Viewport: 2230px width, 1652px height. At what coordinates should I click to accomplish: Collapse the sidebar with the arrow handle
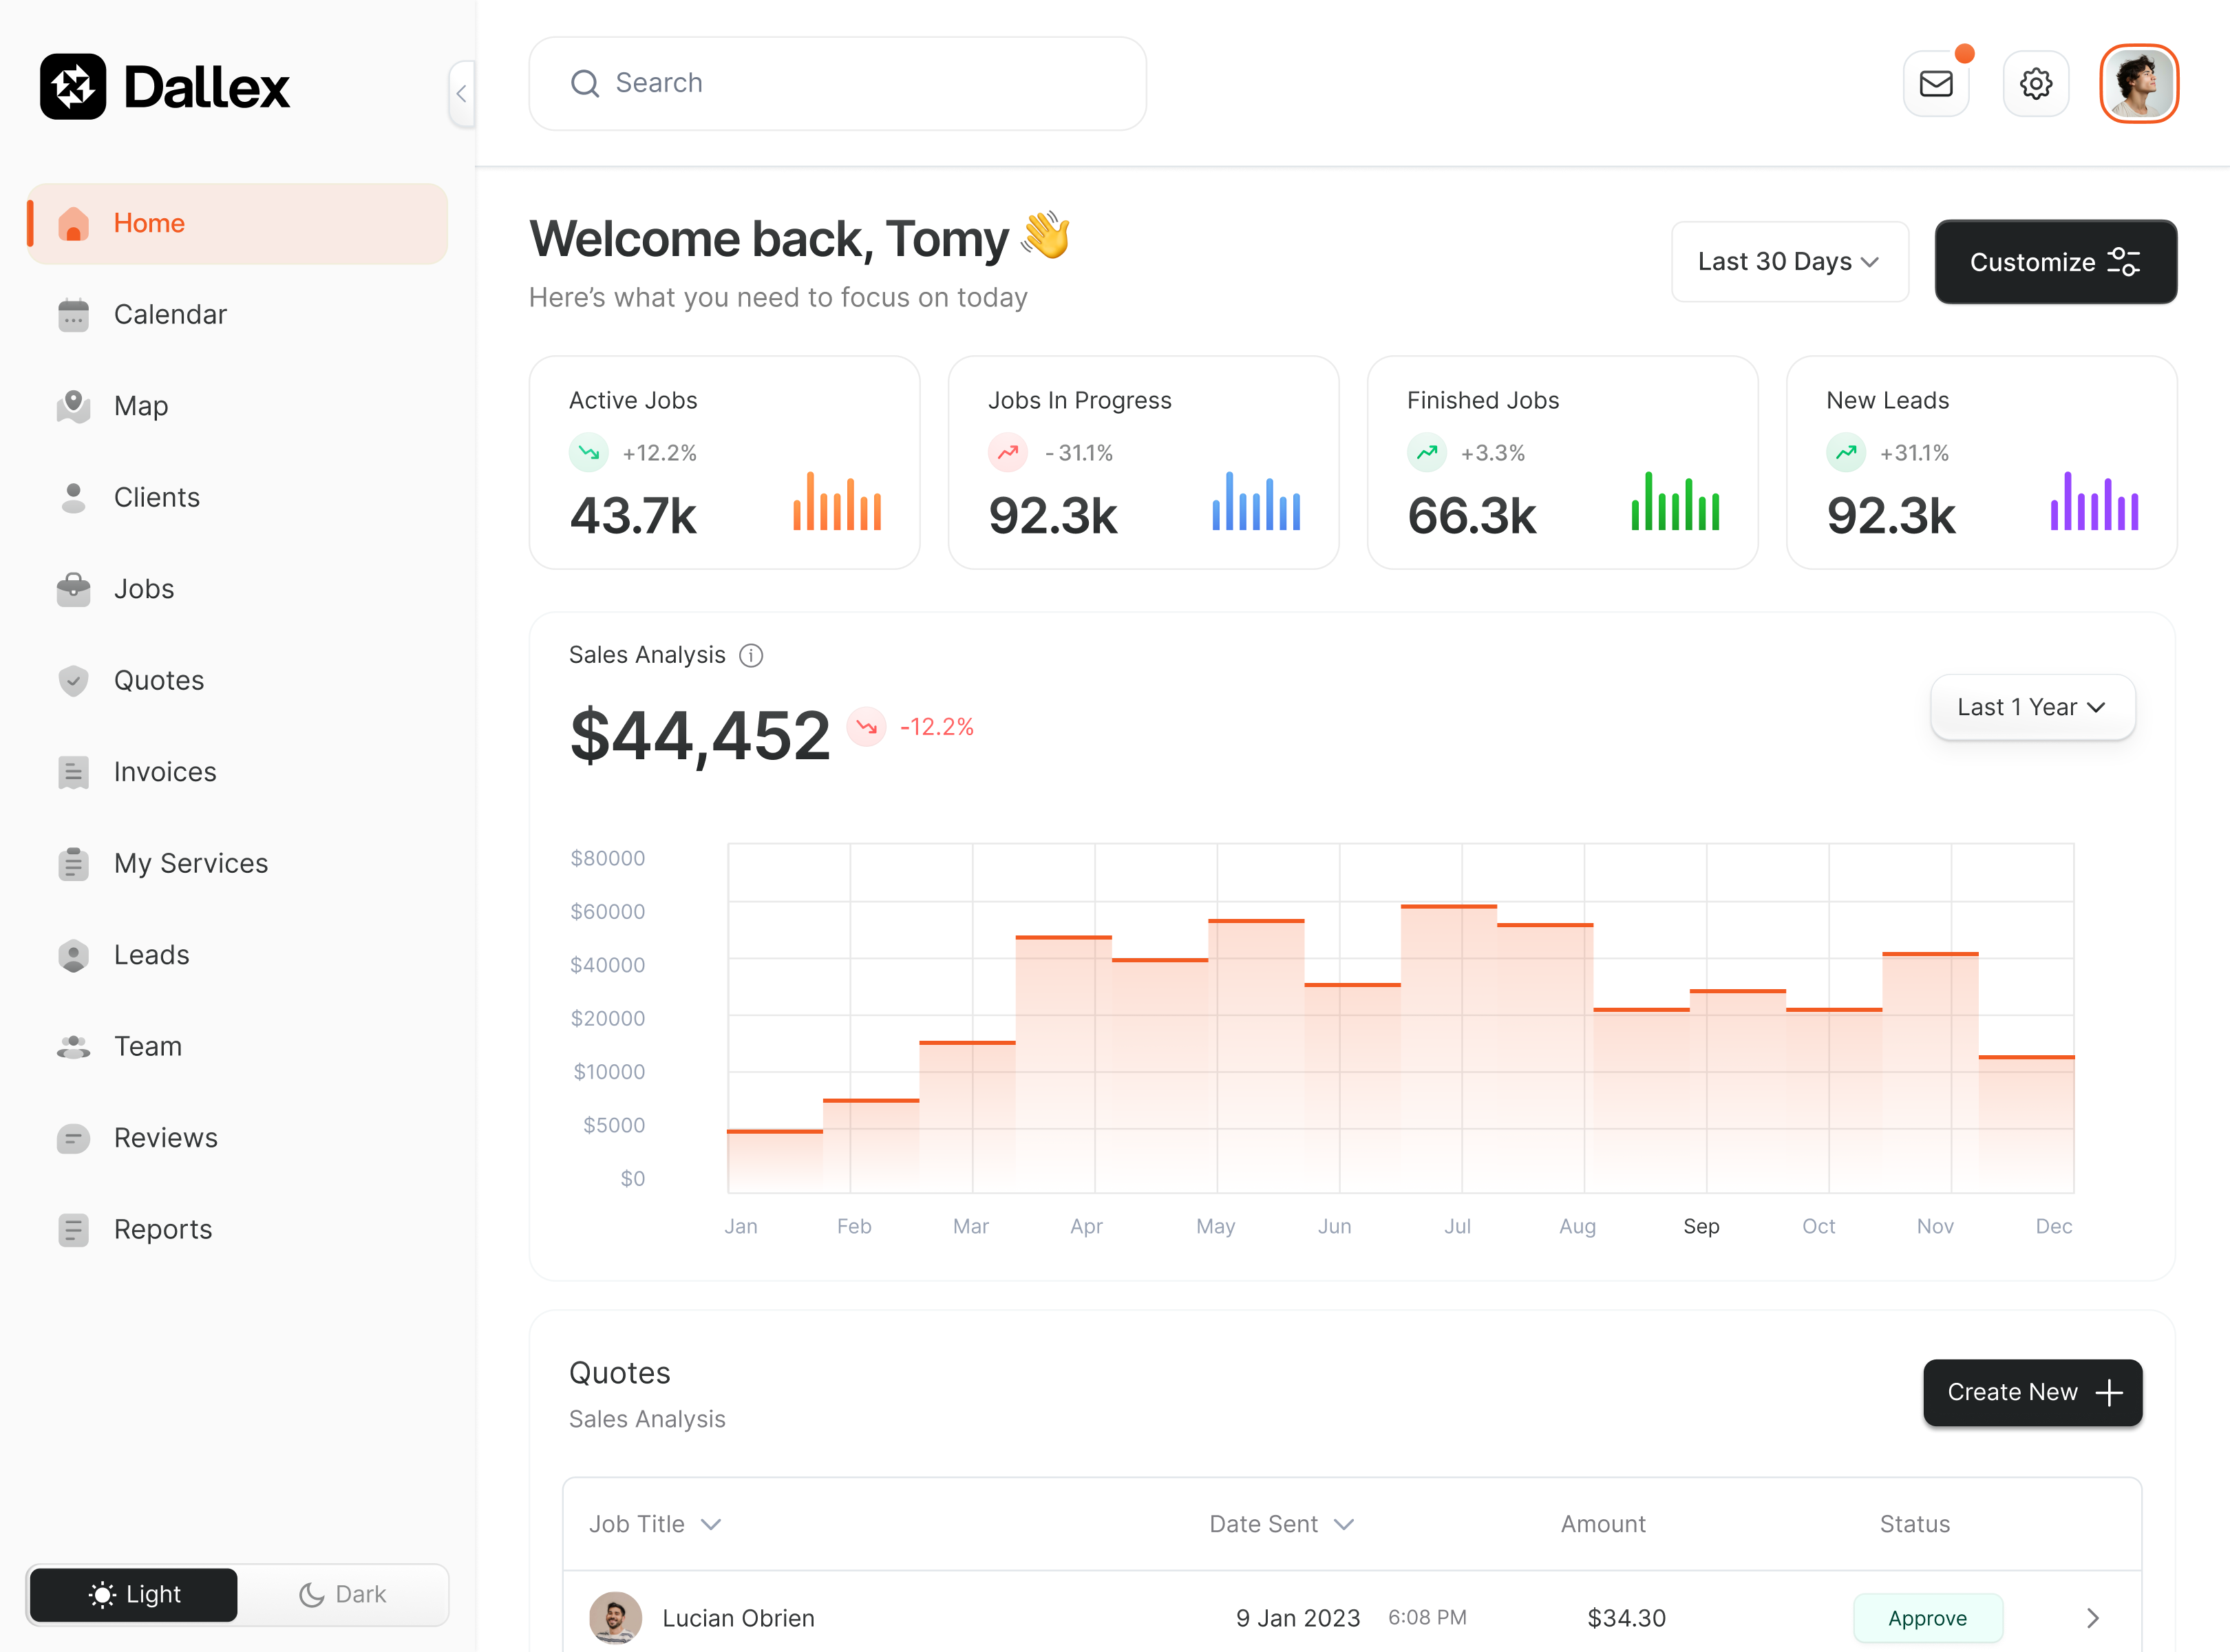(461, 94)
